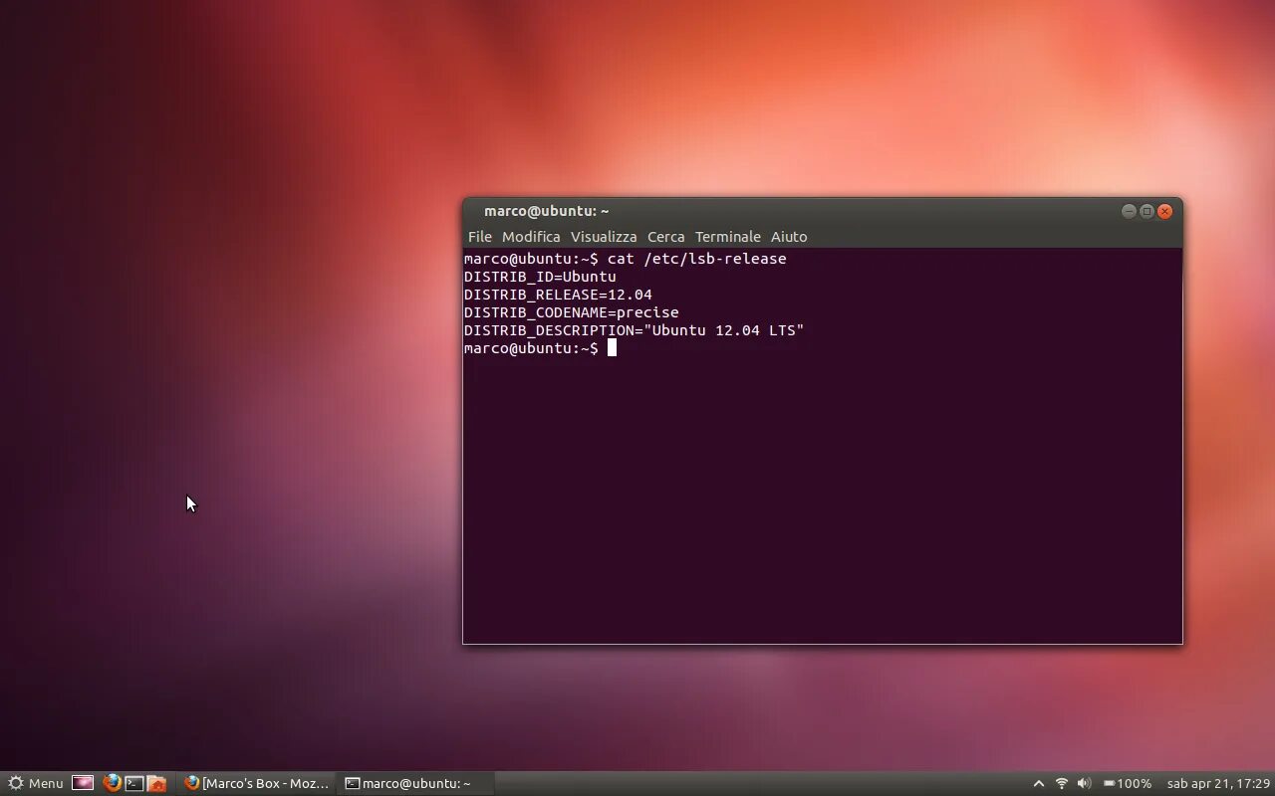Open the Aiuto menu in the terminal
The width and height of the screenshot is (1275, 796).
(789, 237)
